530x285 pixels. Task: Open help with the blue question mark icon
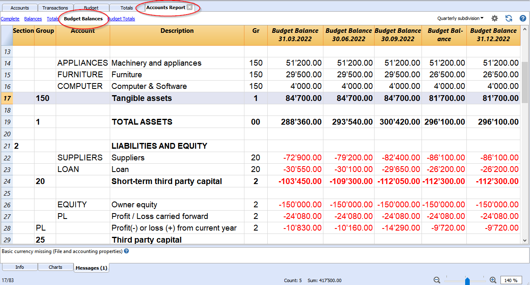tap(523, 18)
